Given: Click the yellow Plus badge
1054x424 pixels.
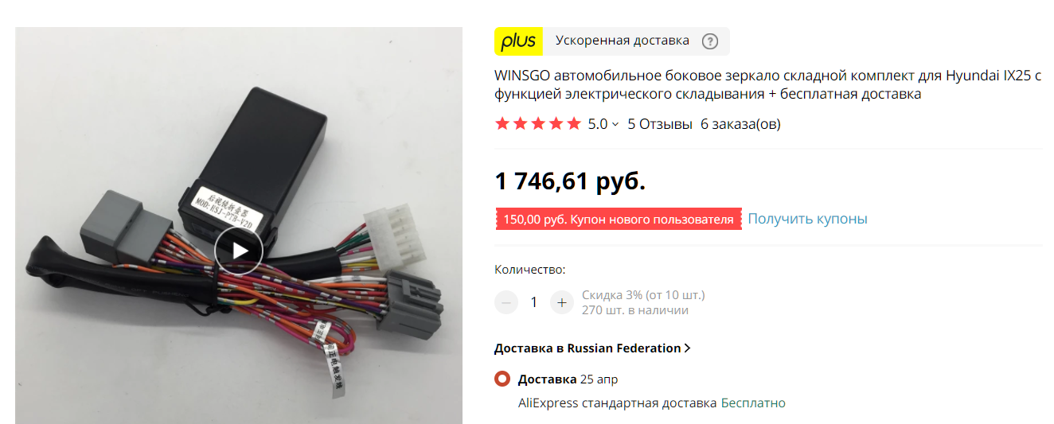Looking at the screenshot, I should (518, 41).
